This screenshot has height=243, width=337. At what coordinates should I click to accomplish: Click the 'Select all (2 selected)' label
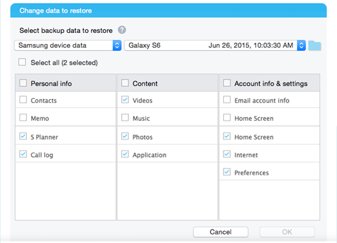[x=64, y=63]
